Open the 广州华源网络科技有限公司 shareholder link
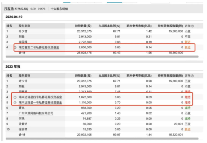The height and width of the screenshot is (143, 207). tap(36, 113)
